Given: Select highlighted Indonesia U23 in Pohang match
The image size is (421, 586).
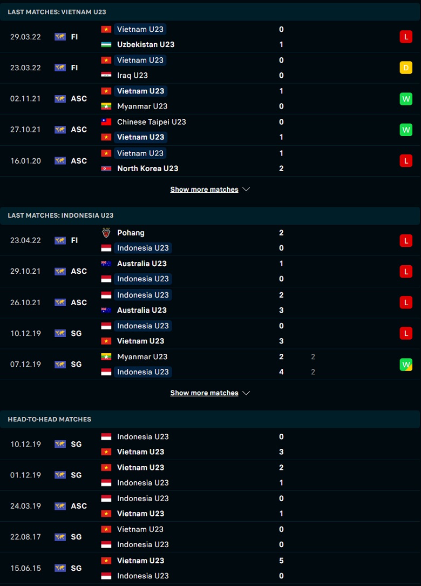Looking at the screenshot, I should [142, 248].
